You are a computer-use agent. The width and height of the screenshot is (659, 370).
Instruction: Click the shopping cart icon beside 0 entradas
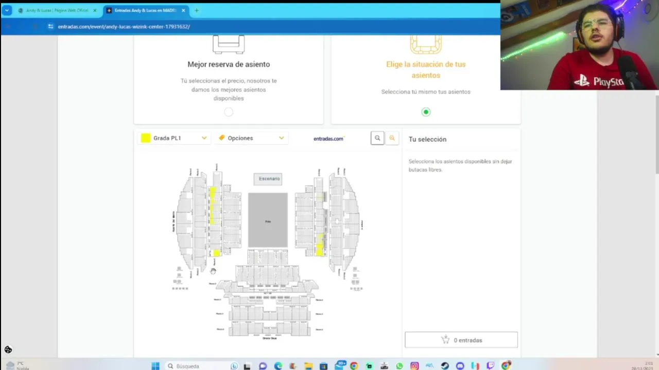[x=445, y=340]
